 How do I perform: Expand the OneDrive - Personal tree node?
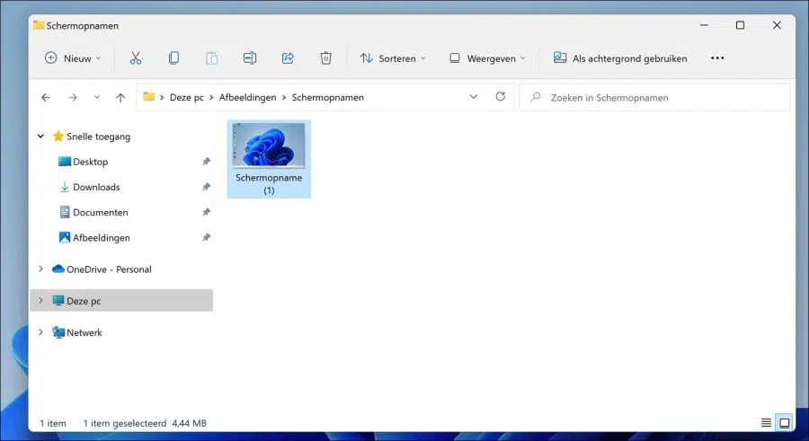(40, 269)
